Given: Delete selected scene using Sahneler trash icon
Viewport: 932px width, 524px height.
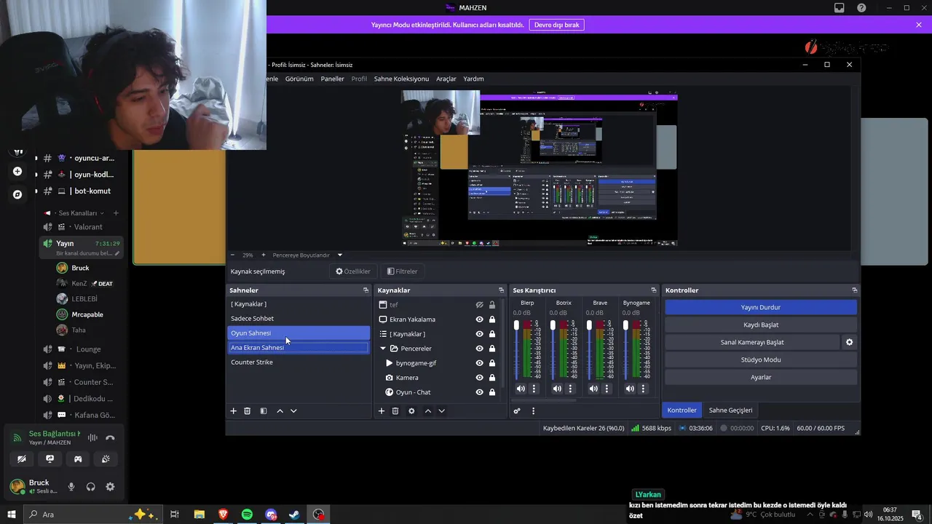Looking at the screenshot, I should [248, 411].
